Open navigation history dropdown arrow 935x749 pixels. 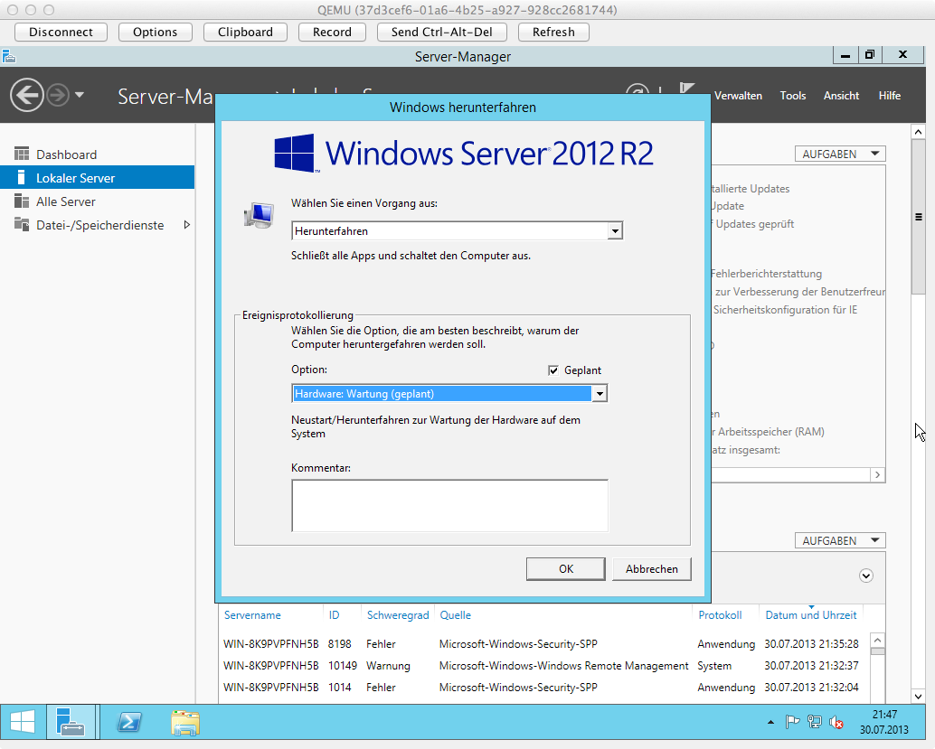tap(80, 95)
